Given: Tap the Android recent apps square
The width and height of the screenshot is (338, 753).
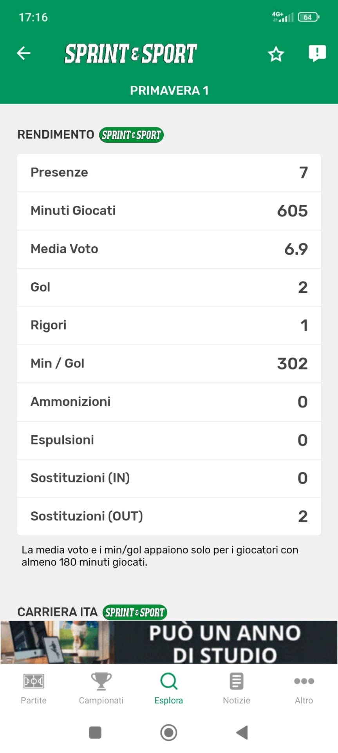Looking at the screenshot, I should 95,732.
